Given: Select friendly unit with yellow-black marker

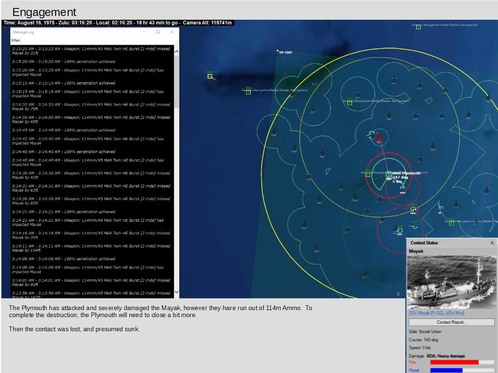Looking at the screenshot, I should pos(413,210).
